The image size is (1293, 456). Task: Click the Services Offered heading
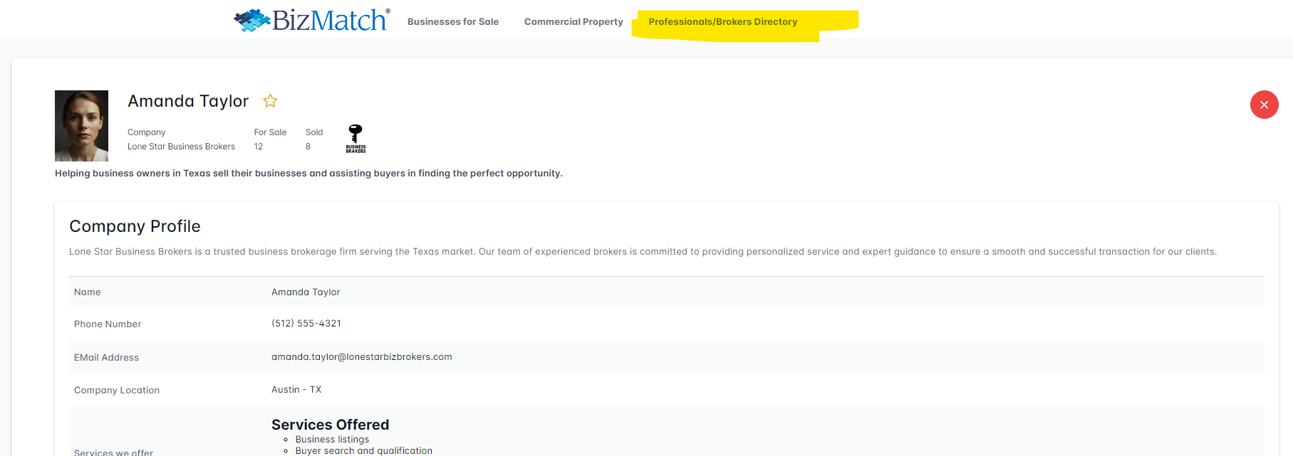point(330,425)
